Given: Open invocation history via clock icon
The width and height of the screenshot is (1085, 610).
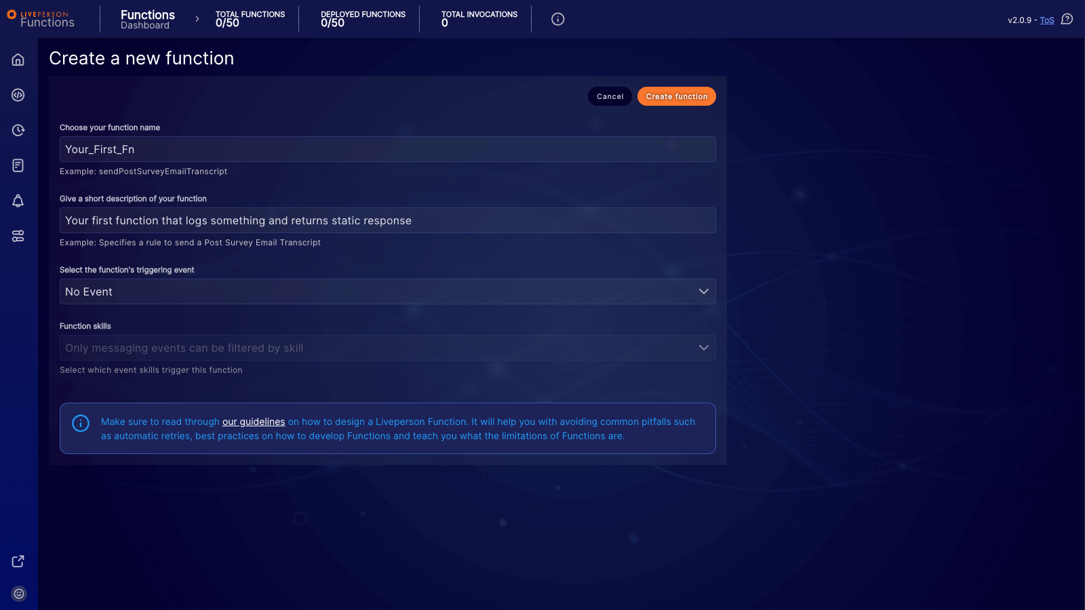Looking at the screenshot, I should 18,130.
